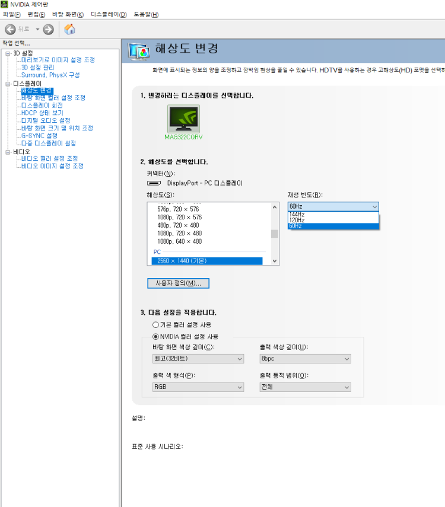Screen dimensions: 445x507
Task: Open the 디스플레이(D) menu
Action: pos(109,15)
